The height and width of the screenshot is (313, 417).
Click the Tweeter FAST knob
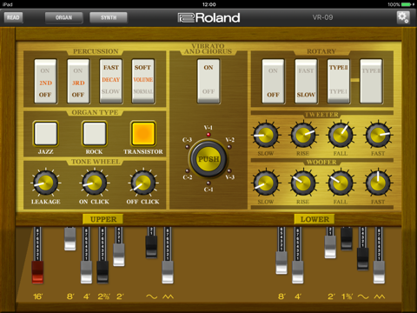(378, 135)
